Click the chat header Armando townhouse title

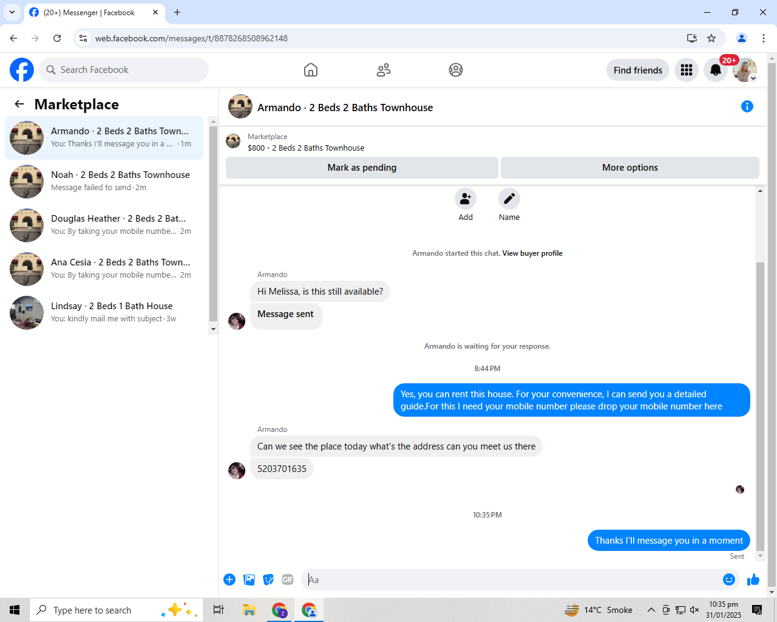345,108
